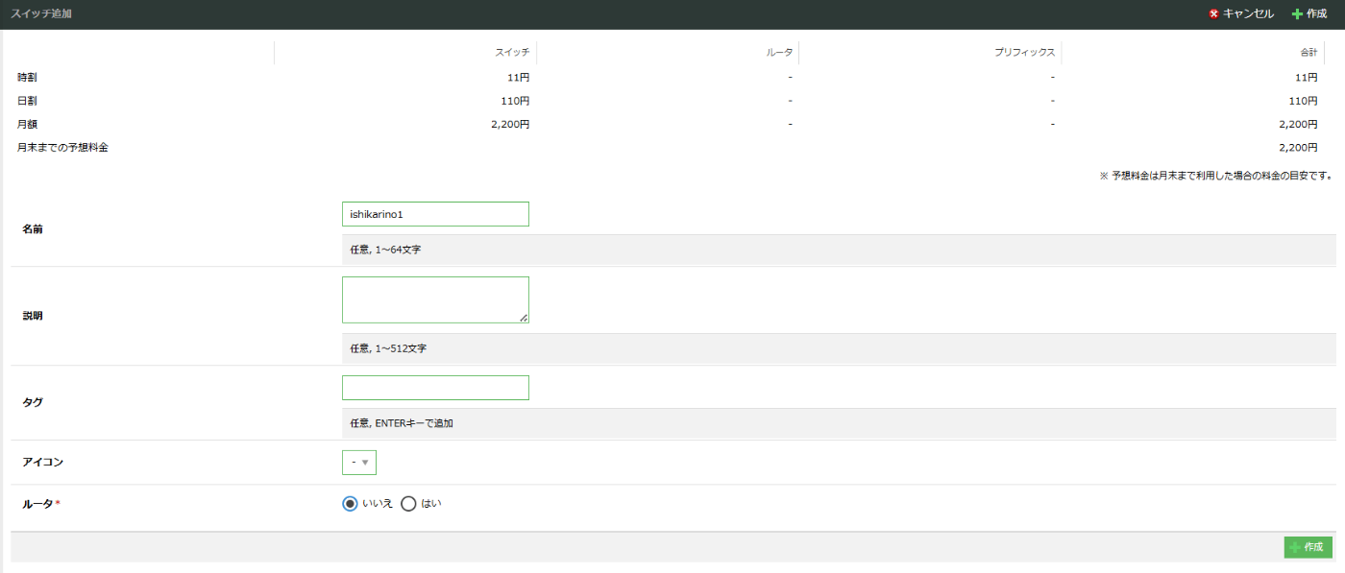
Task: Click the スイッチ column header in pricing table
Action: (511, 52)
